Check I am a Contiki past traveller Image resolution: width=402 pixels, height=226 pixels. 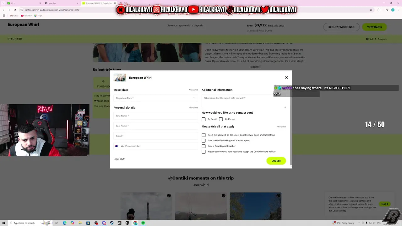[x=204, y=146]
